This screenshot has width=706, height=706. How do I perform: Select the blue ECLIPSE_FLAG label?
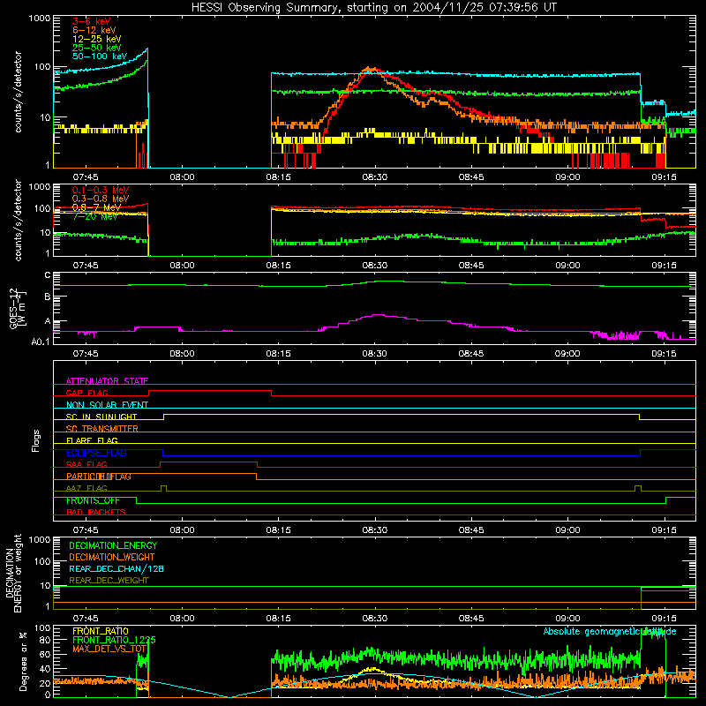tap(96, 453)
